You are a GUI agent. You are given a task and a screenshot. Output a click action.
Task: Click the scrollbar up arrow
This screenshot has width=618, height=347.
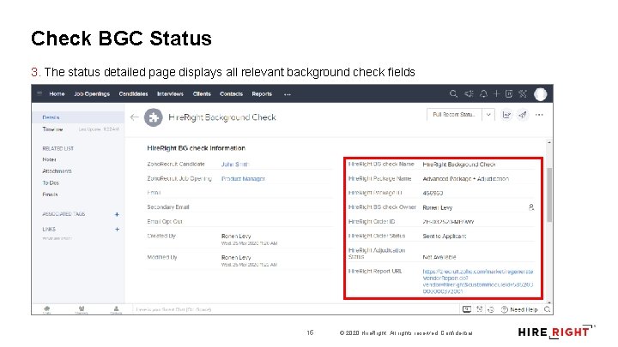click(549, 142)
